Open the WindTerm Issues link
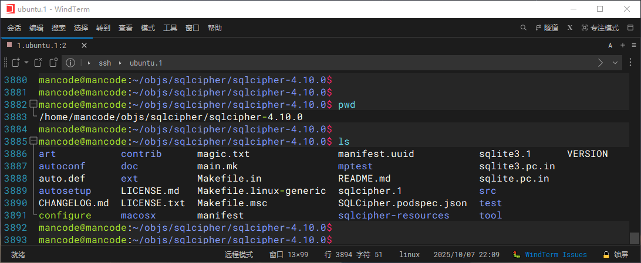The width and height of the screenshot is (641, 263). click(x=555, y=255)
